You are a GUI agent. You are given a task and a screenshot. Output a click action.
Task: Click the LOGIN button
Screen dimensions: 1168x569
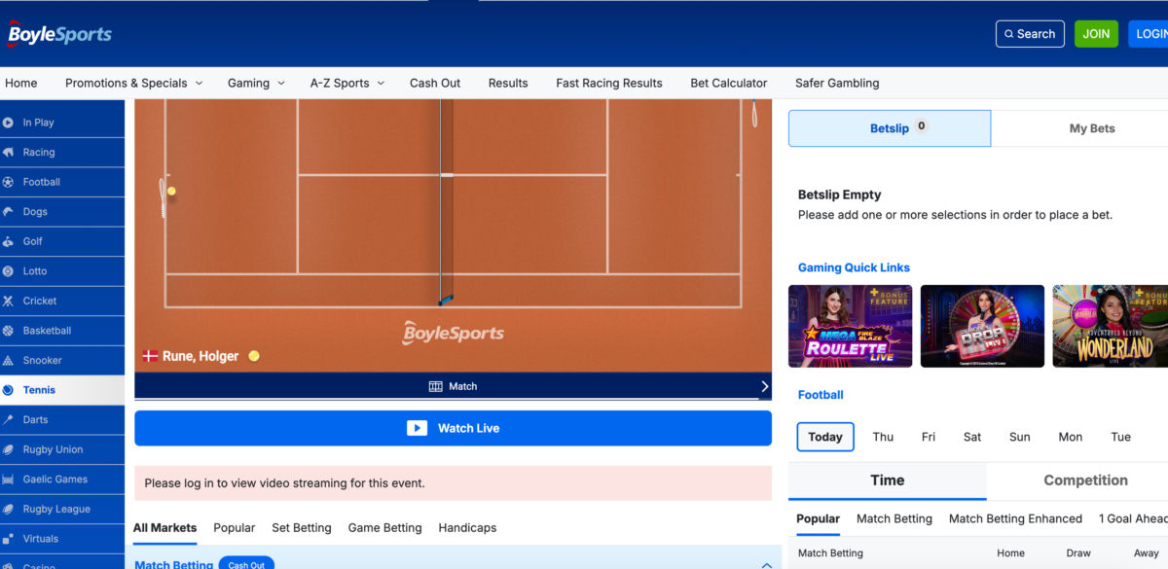coord(1149,34)
